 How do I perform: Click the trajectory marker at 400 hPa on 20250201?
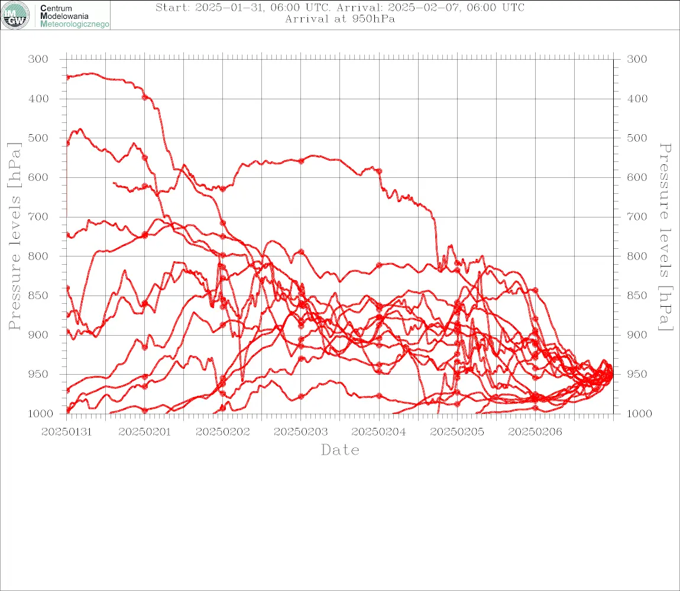pyautogui.click(x=145, y=97)
